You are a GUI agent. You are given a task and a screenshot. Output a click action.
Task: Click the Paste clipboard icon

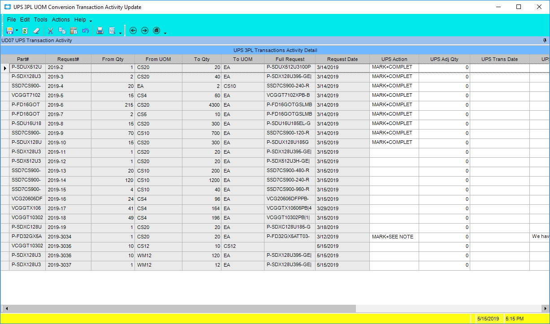tap(74, 30)
